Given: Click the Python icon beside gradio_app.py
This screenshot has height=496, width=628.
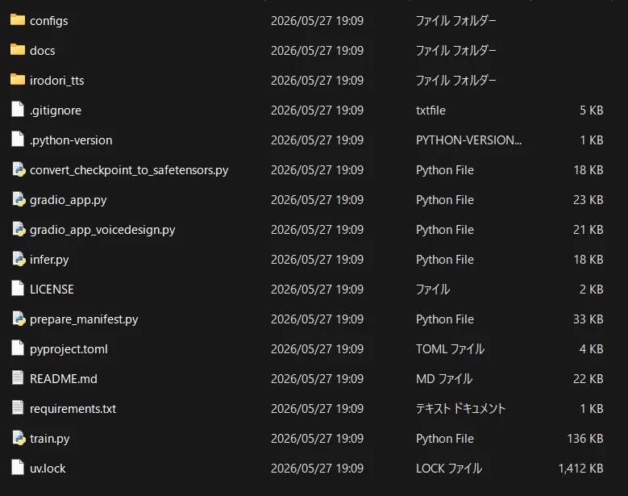Looking at the screenshot, I should pyautogui.click(x=19, y=199).
